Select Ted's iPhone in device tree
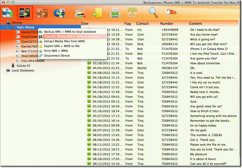 tap(25, 27)
